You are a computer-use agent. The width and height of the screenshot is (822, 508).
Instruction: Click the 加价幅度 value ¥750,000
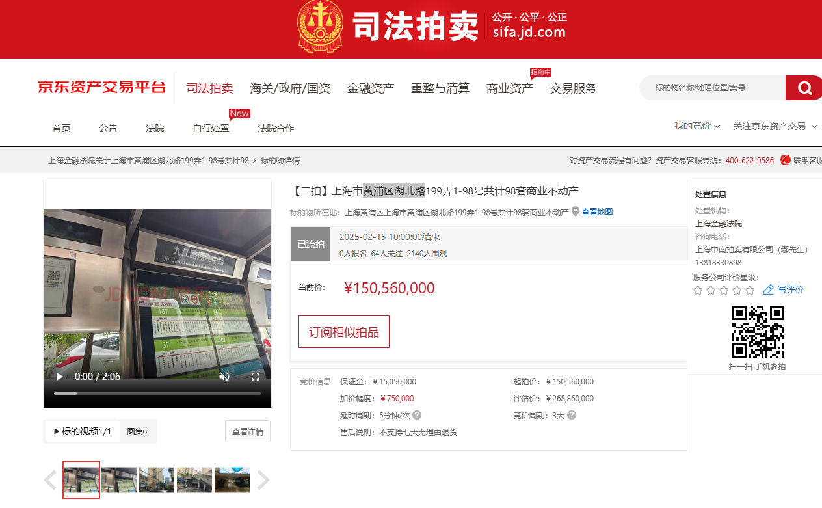[397, 399]
